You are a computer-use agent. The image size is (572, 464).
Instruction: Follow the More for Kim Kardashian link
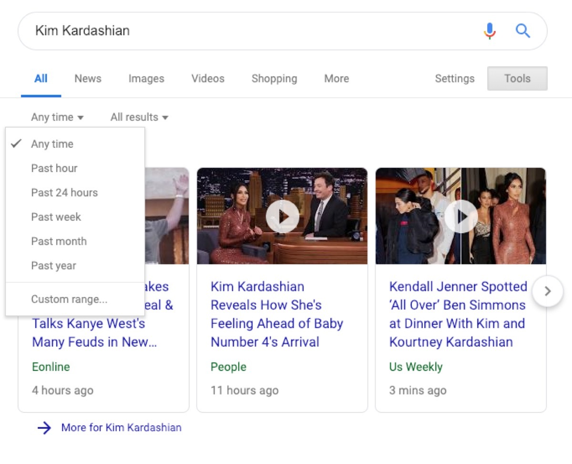tap(121, 428)
